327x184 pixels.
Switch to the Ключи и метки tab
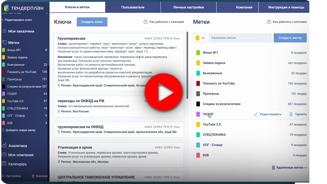(x=77, y=7)
